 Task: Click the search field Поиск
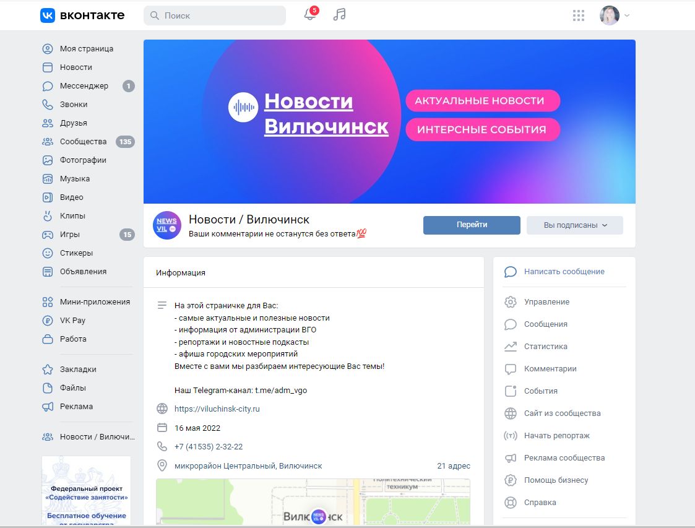tap(215, 15)
